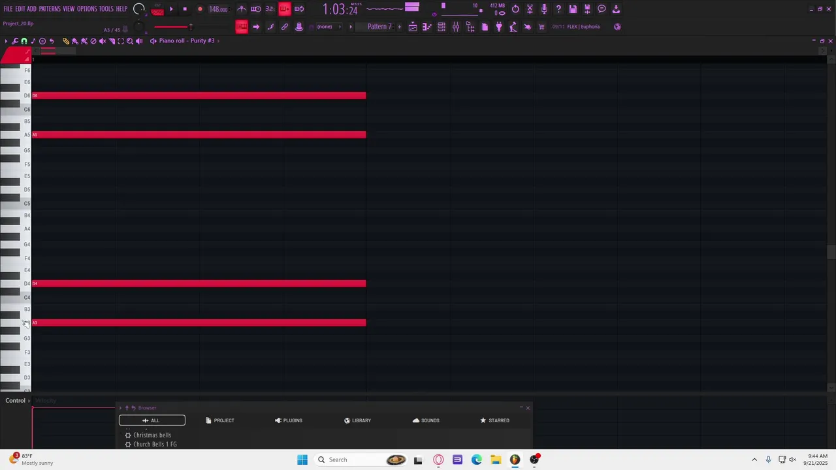836x470 pixels.
Task: Open the chat speech bubble icon
Action: coord(602,9)
